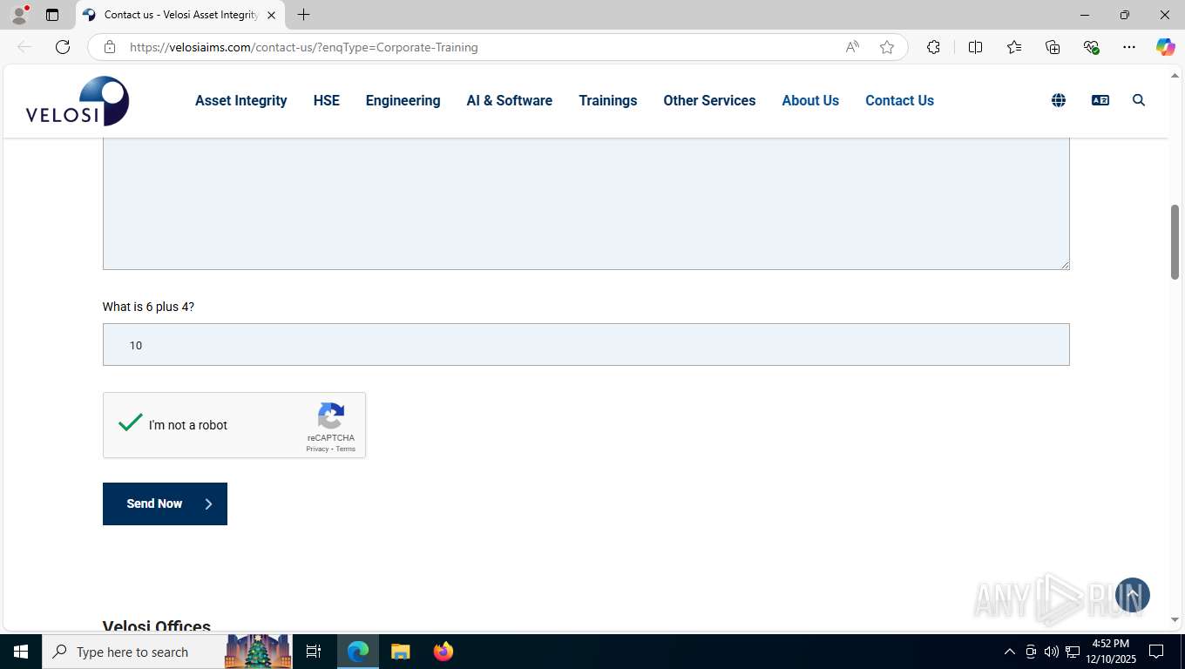The image size is (1185, 669).
Task: Open the browser profile icon
Action: 18,15
